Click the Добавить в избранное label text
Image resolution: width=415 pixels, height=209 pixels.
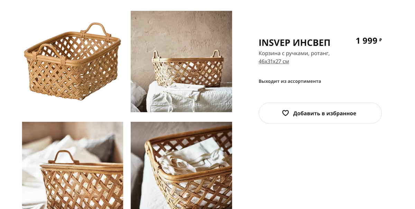pos(324,113)
